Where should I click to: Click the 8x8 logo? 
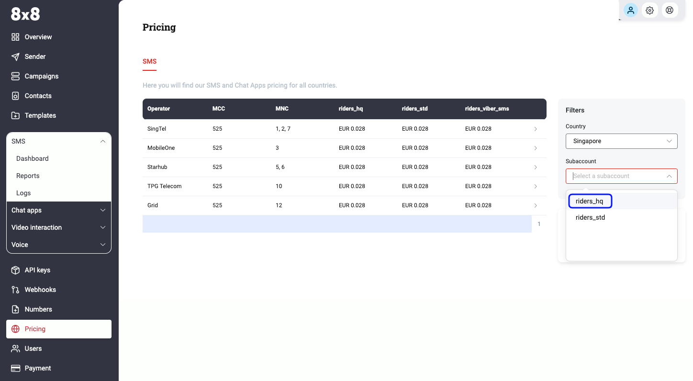[25, 15]
